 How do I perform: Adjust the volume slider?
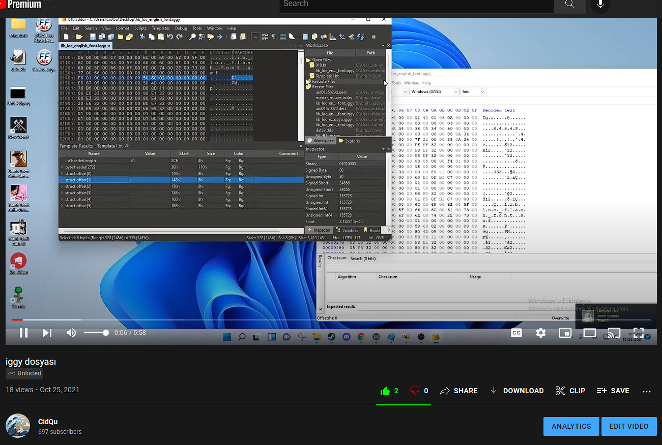(x=96, y=333)
